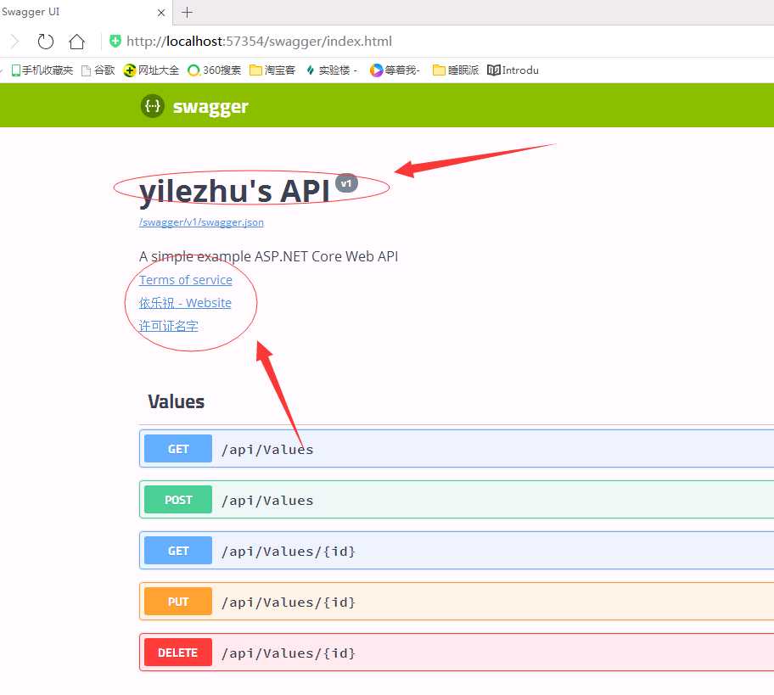Open the 依乐祝 - Website link
Image resolution: width=774 pixels, height=695 pixels.
[x=185, y=303]
